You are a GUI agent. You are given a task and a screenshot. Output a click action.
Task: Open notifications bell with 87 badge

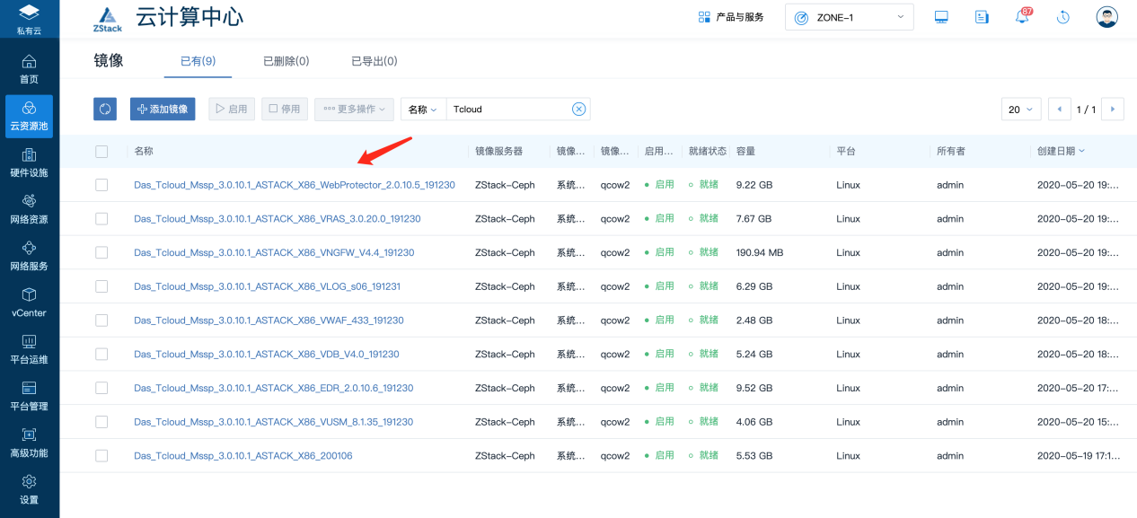pos(1023,17)
